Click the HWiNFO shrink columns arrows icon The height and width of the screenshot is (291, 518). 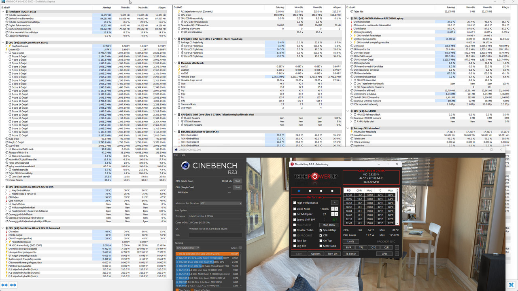pyautogui.click(x=13, y=285)
